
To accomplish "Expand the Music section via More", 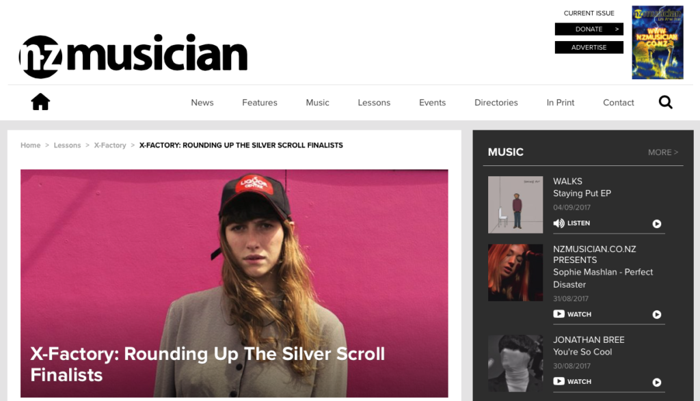I will pos(663,152).
